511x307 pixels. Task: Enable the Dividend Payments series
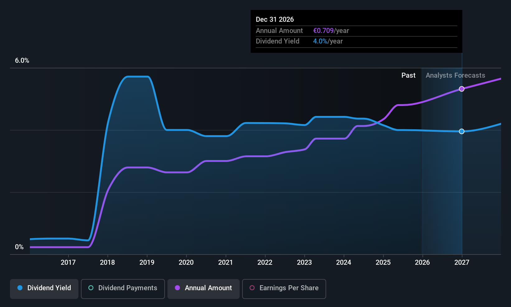pyautogui.click(x=123, y=289)
